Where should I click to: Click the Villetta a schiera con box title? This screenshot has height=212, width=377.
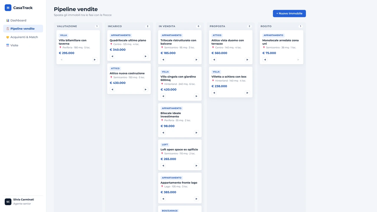[x=229, y=77]
